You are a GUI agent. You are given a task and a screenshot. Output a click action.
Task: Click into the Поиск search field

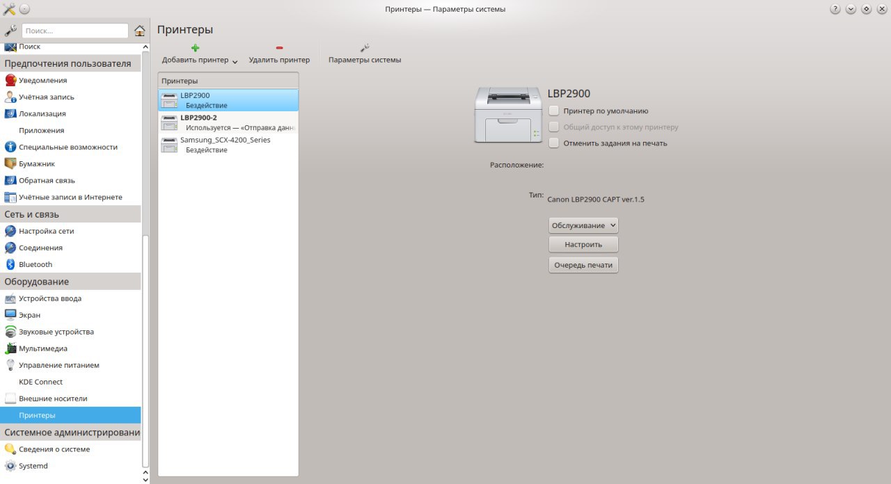(x=75, y=31)
